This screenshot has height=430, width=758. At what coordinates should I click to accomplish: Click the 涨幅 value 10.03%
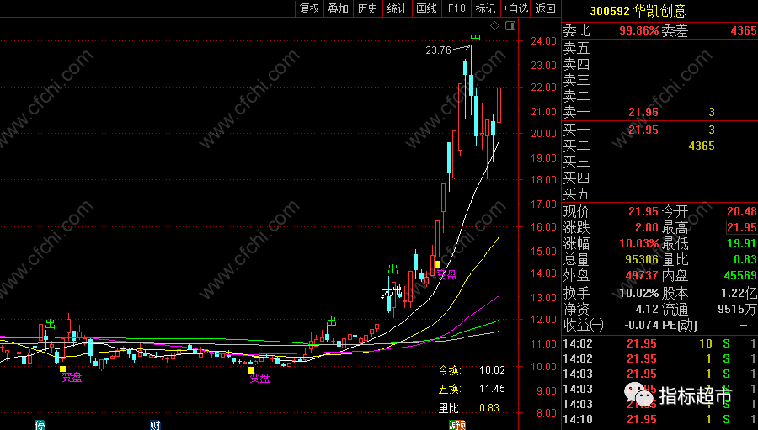pos(639,243)
